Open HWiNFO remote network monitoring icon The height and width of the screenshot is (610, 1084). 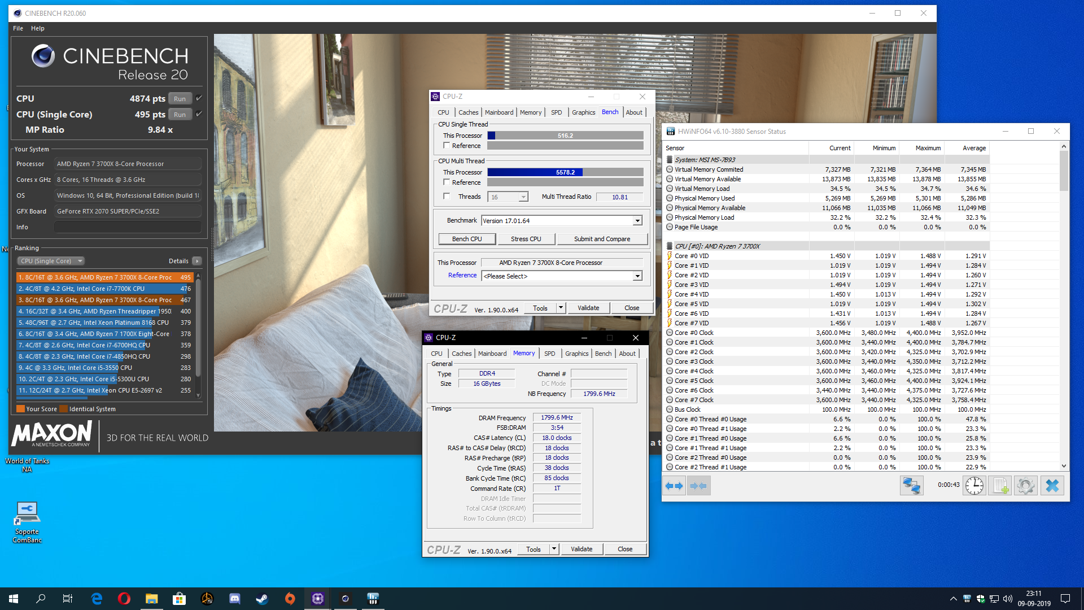pos(911,486)
